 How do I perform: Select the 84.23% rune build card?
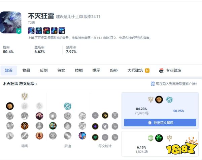point(160,111)
